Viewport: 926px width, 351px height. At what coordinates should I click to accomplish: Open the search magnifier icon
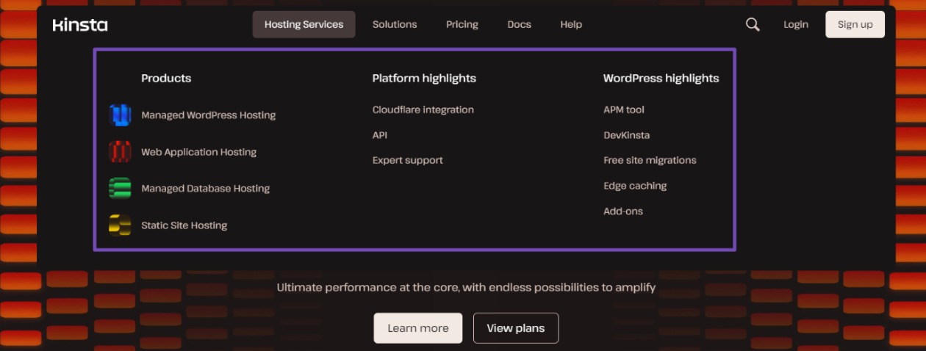pos(753,24)
